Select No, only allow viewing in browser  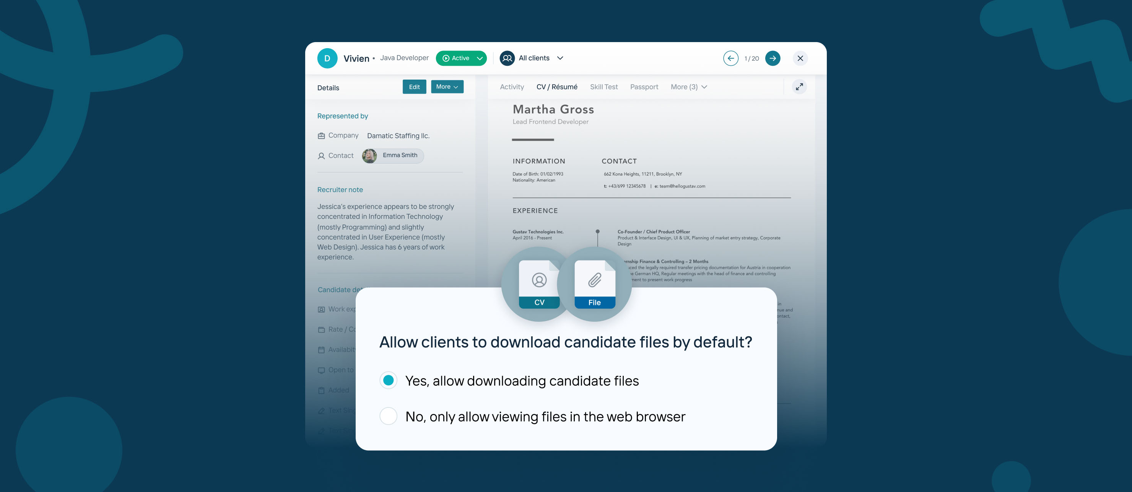pyautogui.click(x=389, y=416)
